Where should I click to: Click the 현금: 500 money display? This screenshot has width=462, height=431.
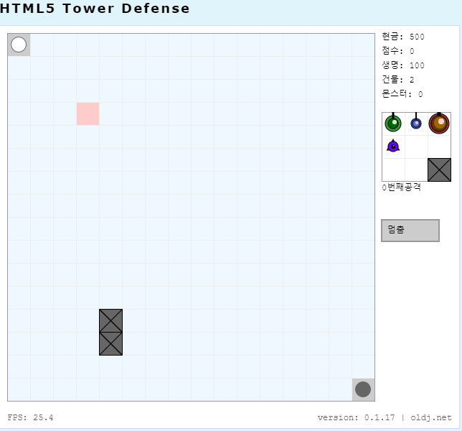(402, 37)
